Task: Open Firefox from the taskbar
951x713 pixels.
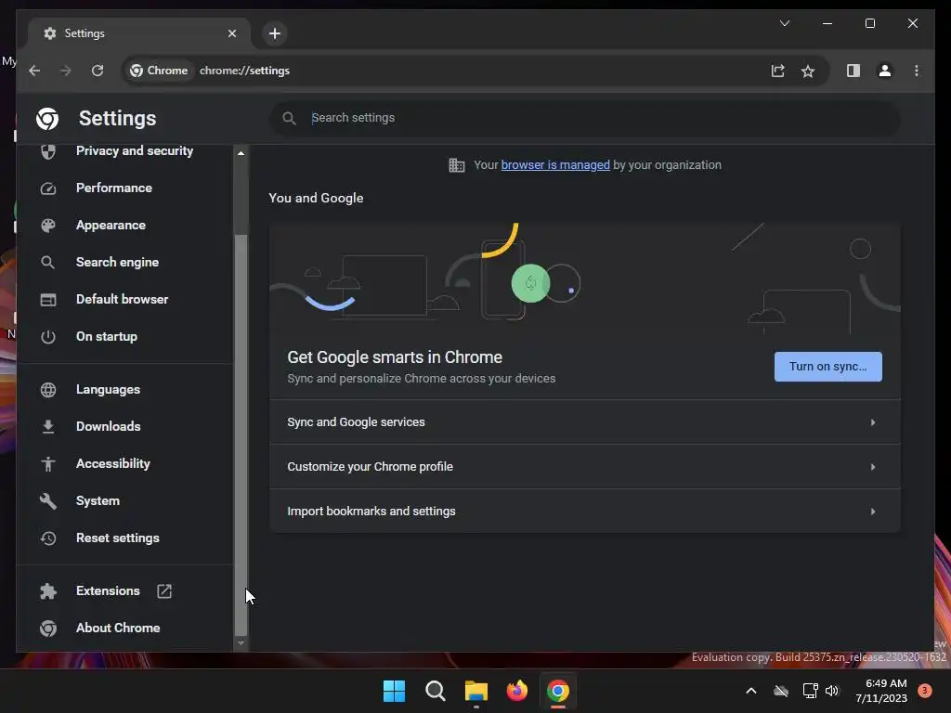Action: (x=516, y=691)
